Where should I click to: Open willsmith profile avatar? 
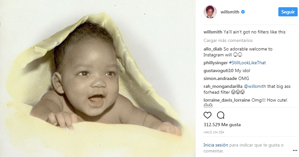click(x=210, y=12)
